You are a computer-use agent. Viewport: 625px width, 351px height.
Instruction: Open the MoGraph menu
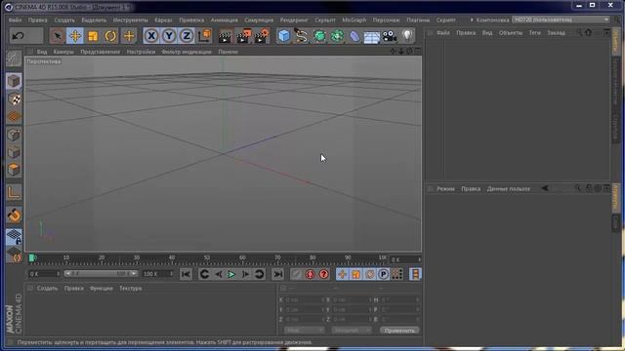click(354, 19)
